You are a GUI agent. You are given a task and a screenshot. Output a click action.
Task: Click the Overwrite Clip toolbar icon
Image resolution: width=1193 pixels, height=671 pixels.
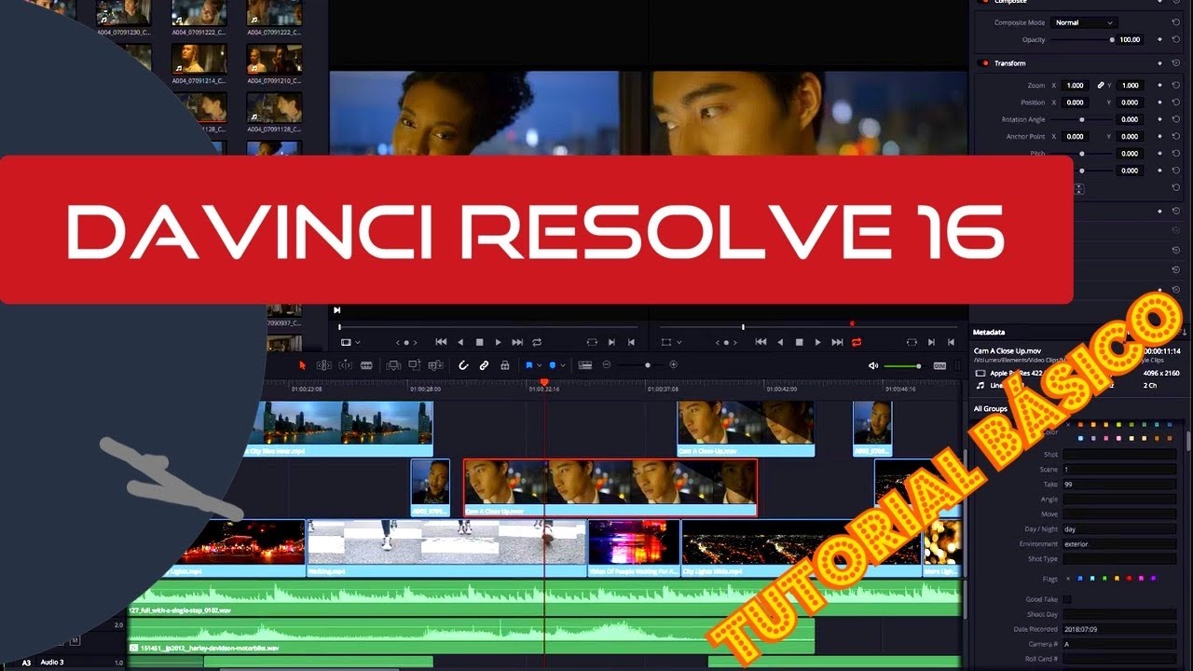tap(415, 364)
